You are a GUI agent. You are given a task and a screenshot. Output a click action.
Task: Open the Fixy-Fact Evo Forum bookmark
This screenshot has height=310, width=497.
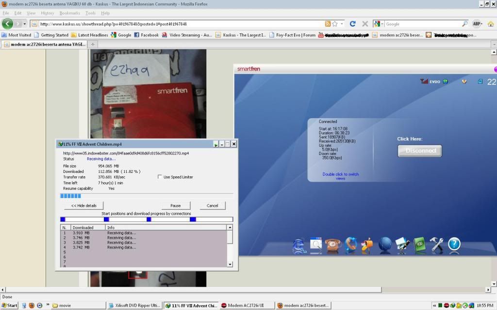pos(292,35)
